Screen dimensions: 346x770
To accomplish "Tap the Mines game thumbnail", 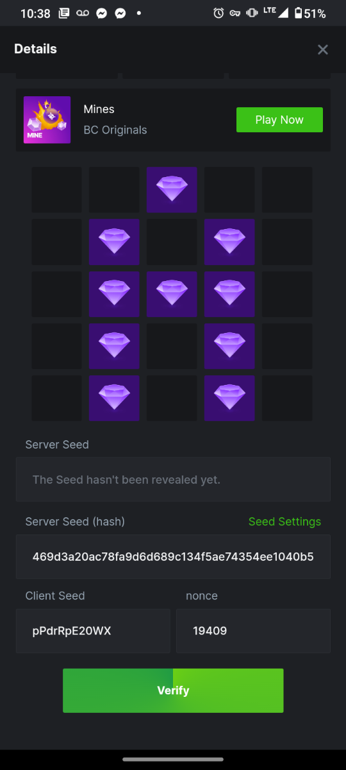I will coord(47,120).
